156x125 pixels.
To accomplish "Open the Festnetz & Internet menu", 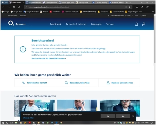I will click(76, 24).
